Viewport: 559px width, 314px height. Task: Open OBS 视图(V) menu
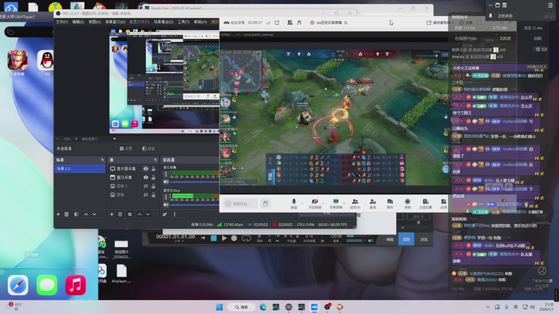[94, 22]
